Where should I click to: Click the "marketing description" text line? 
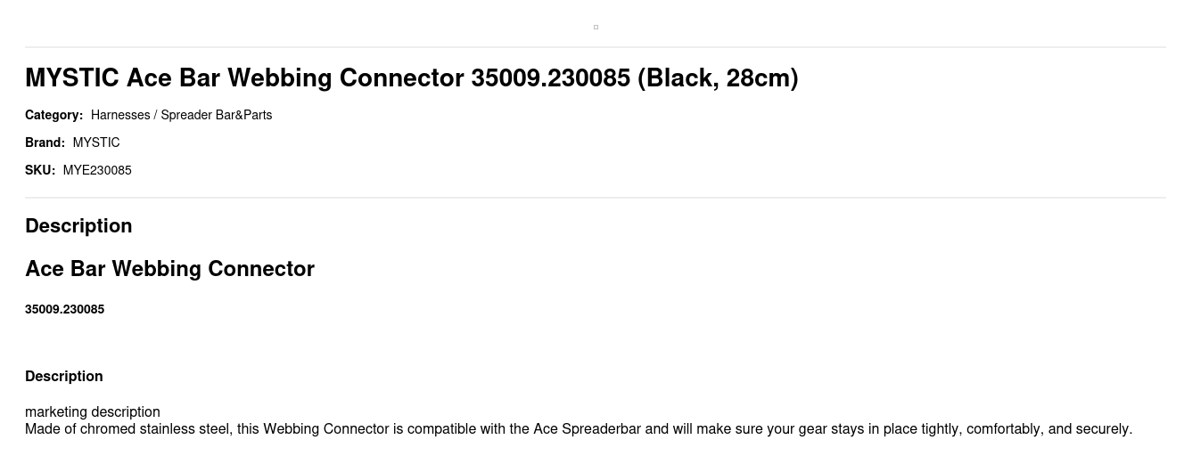pos(93,411)
